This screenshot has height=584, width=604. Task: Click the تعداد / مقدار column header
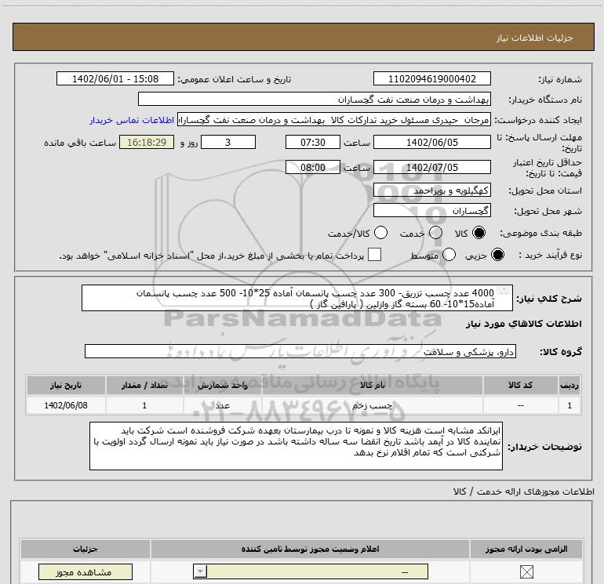[x=144, y=385]
